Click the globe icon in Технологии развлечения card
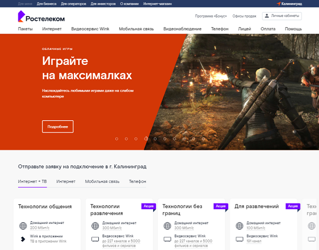The width and height of the screenshot is (319, 250). pos(95,226)
